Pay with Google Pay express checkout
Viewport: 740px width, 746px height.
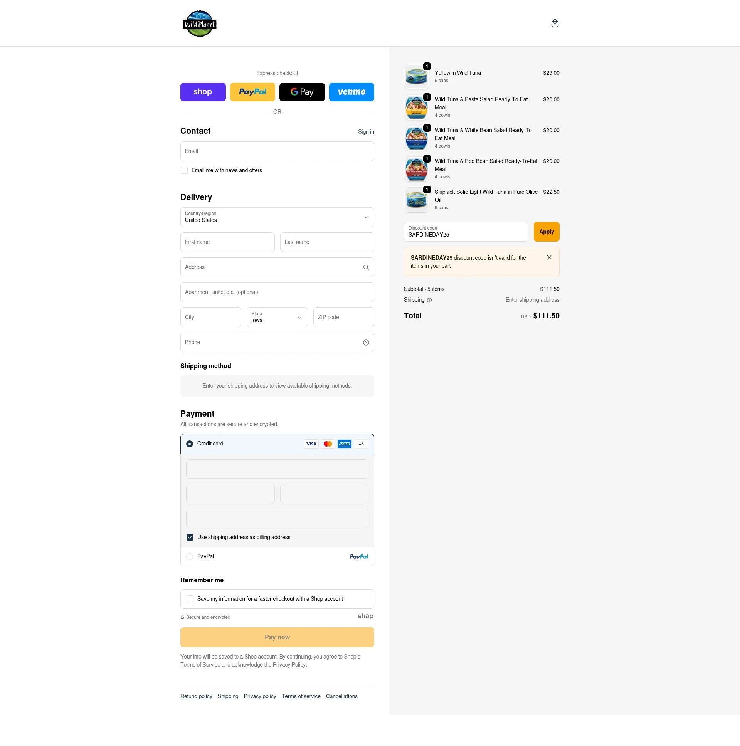tap(302, 92)
